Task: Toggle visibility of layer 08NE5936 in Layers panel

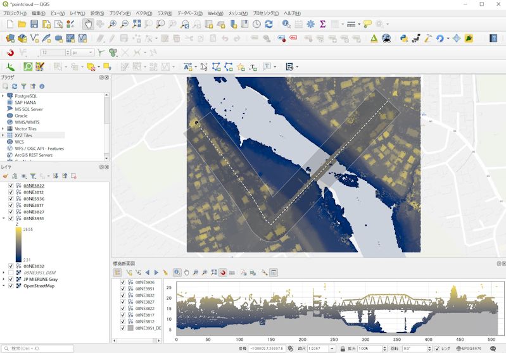Action: [x=11, y=199]
